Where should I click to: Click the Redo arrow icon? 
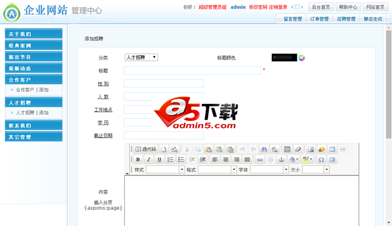coord(253,149)
